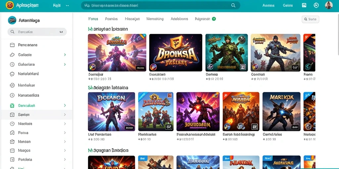Click the Aplmaciqan title in header
The width and height of the screenshot is (339, 169).
coord(27,5)
